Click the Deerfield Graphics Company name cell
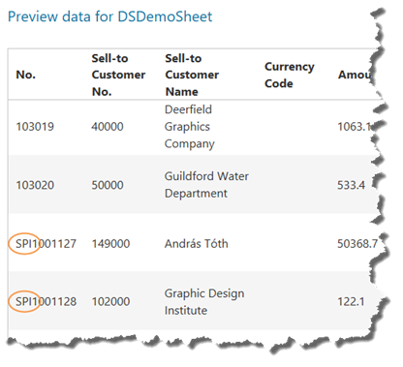This screenshot has width=403, height=367. pyautogui.click(x=190, y=127)
